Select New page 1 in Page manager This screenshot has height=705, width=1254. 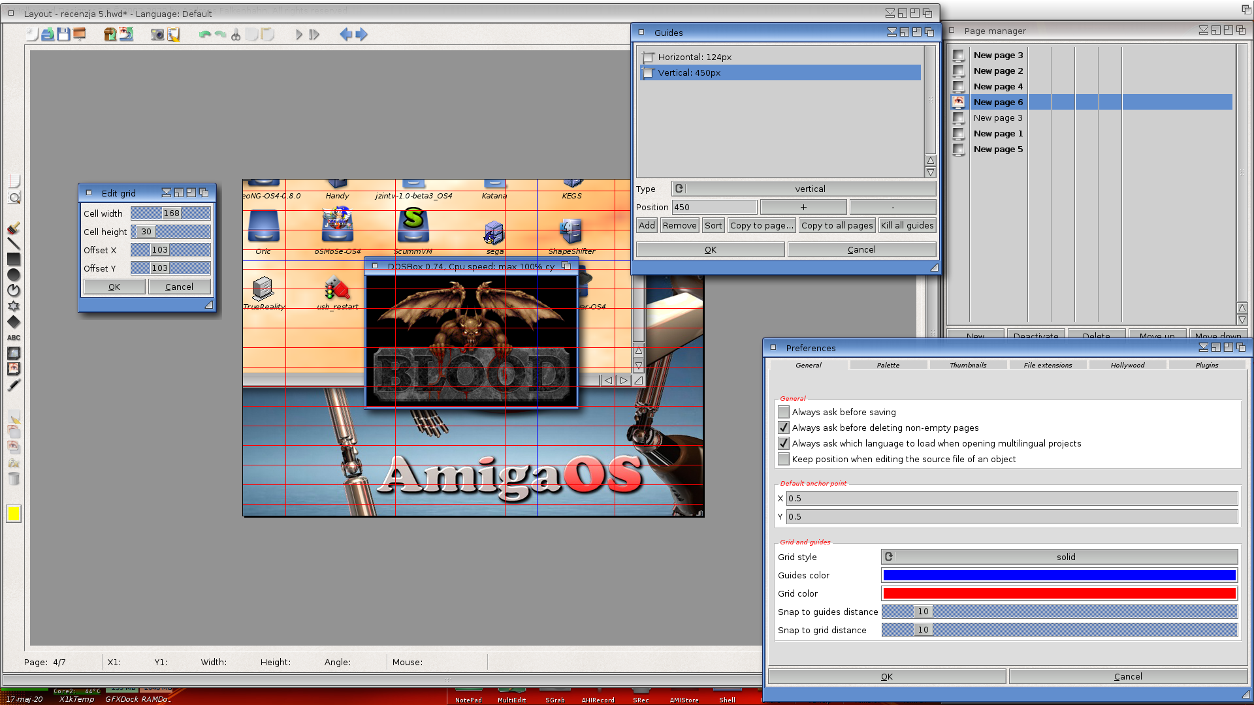click(x=998, y=133)
